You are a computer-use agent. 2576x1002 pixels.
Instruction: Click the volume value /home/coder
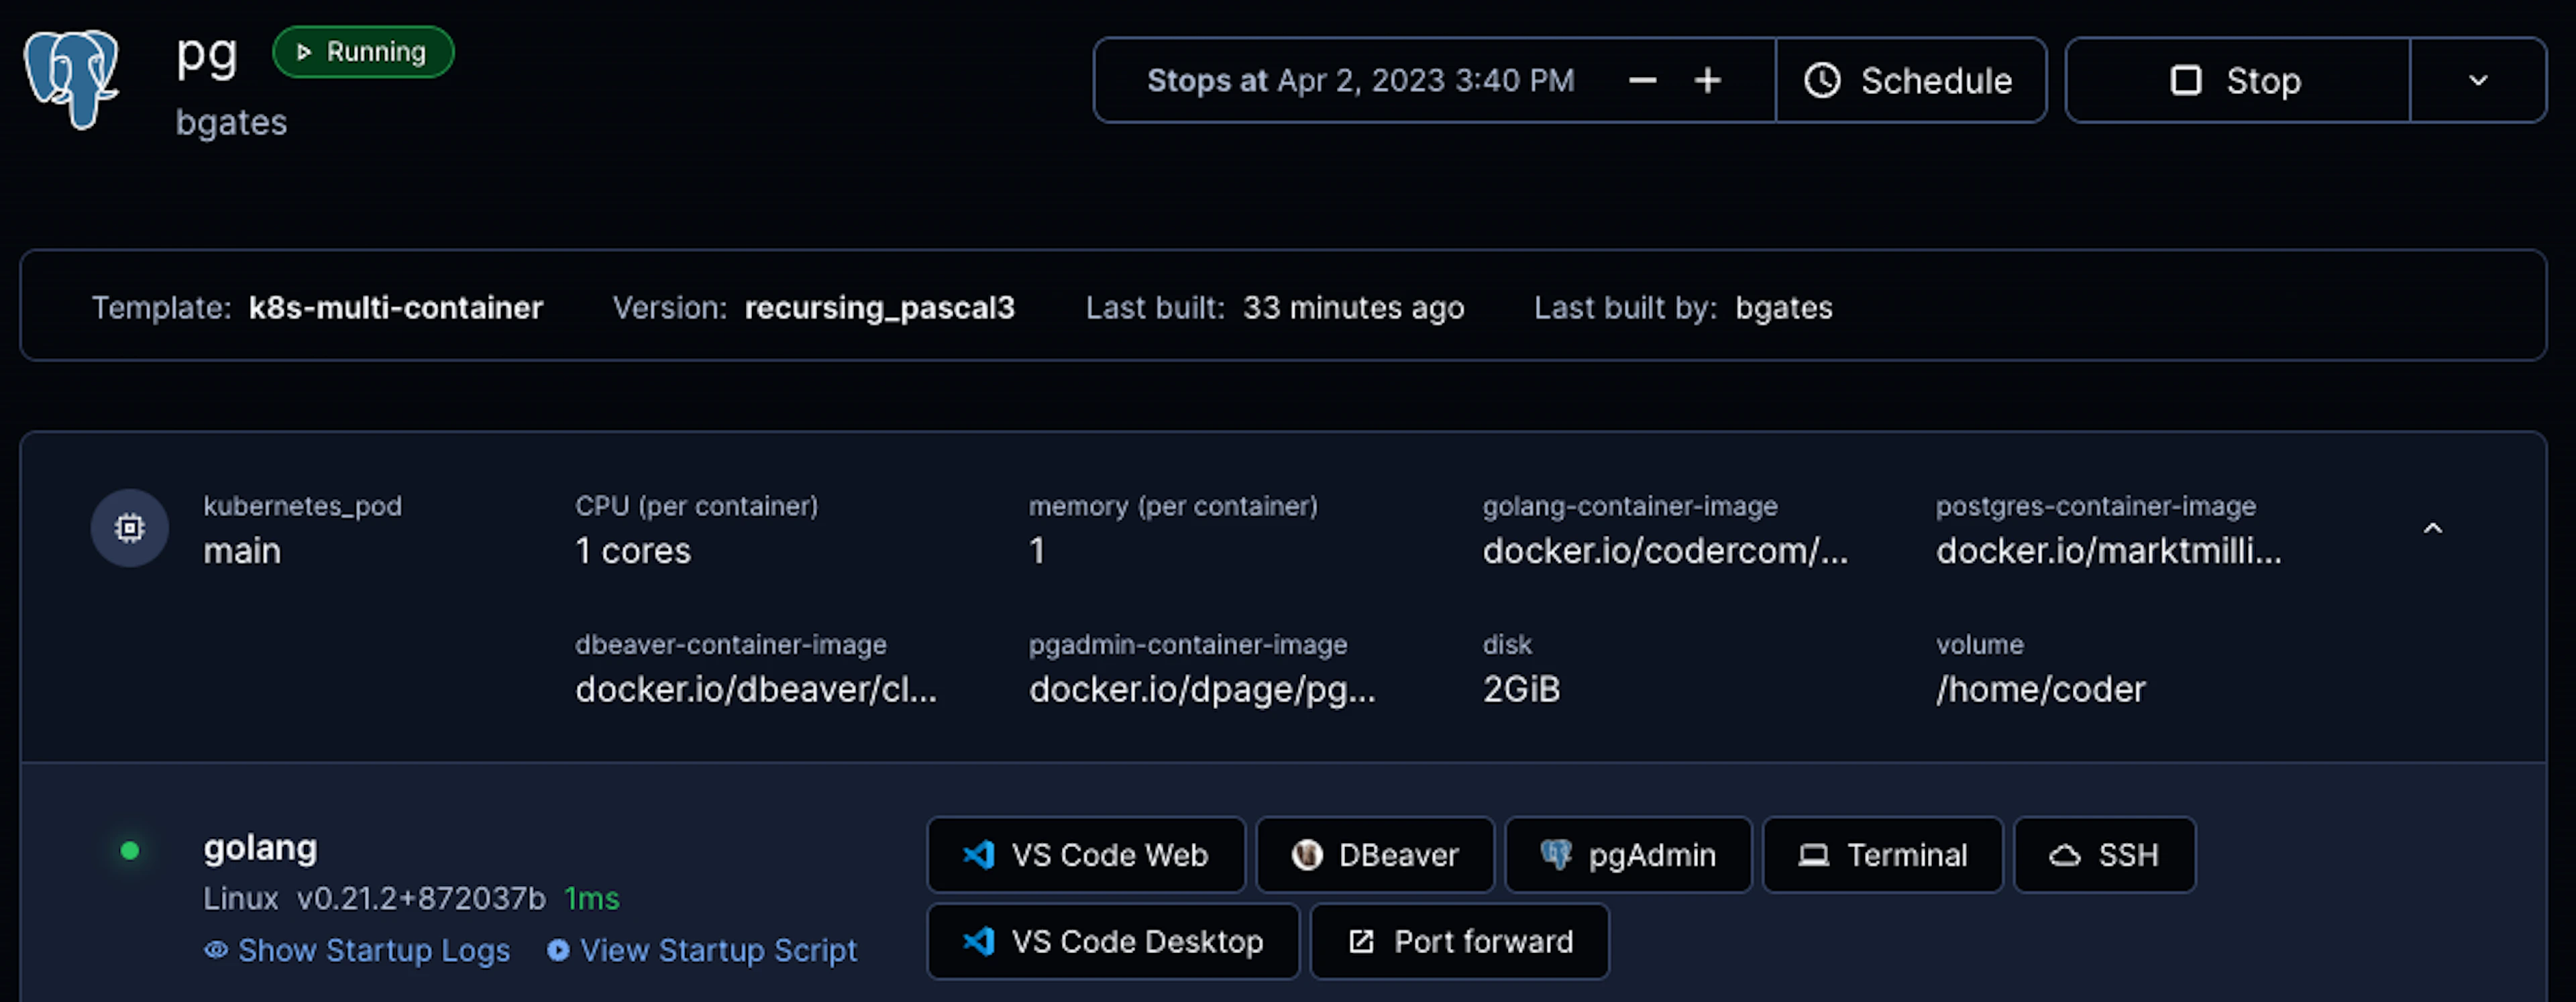click(2040, 689)
